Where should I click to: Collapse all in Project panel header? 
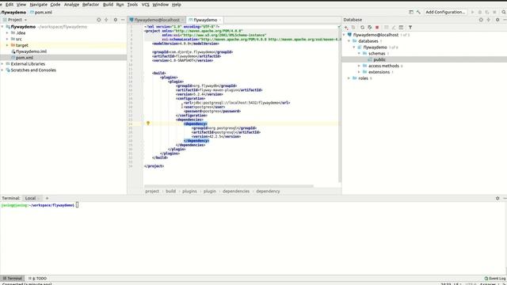coord(106,20)
